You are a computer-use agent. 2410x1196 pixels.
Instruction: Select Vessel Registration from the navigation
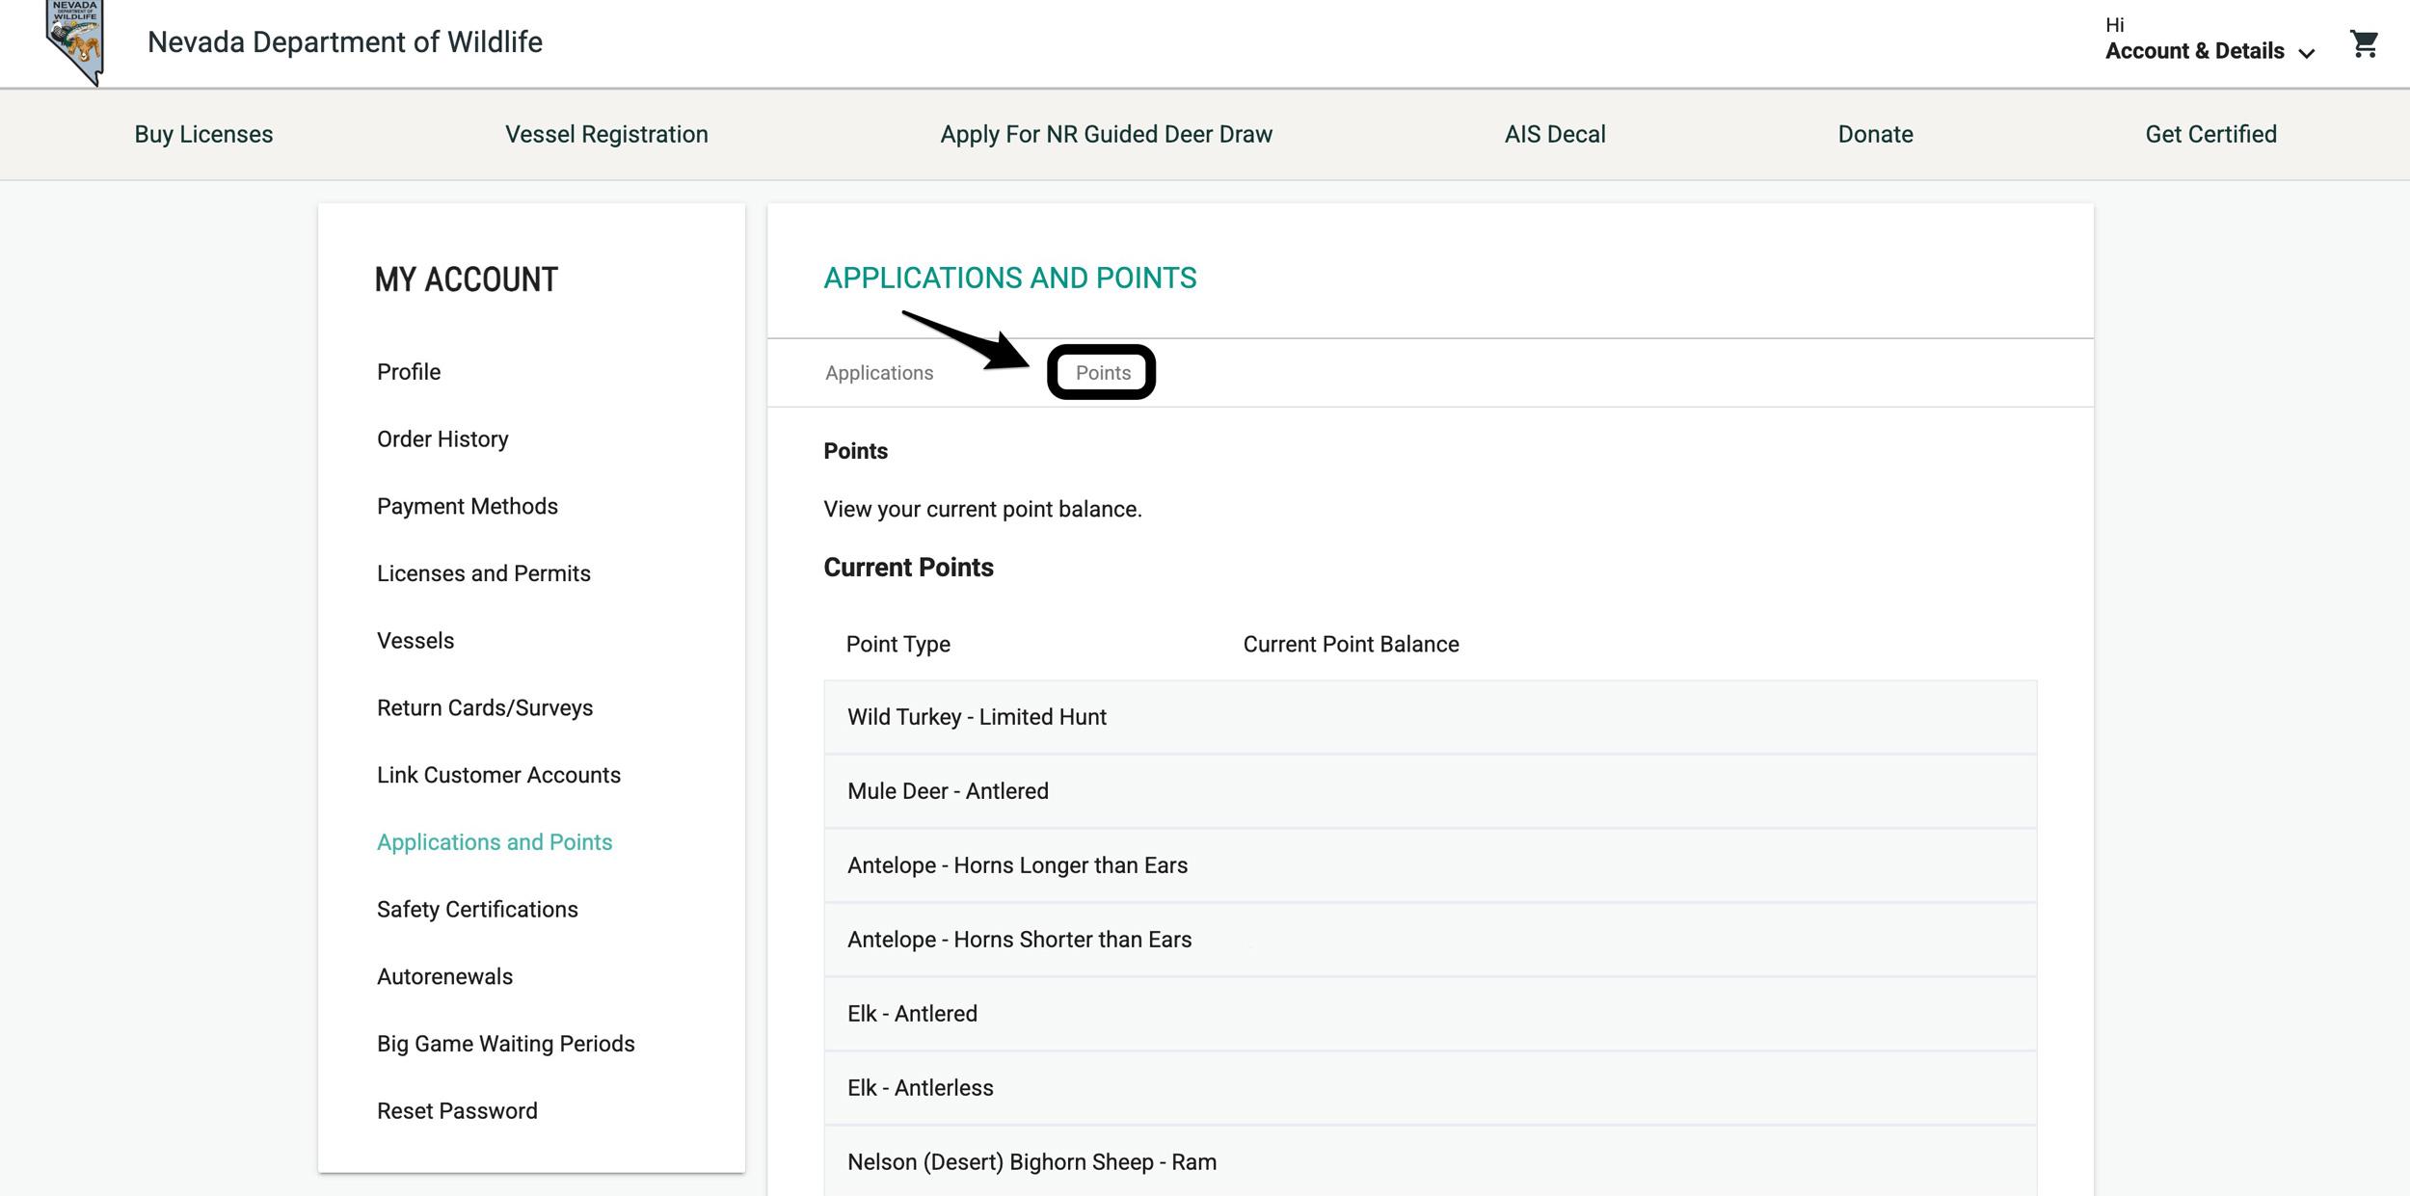tap(606, 134)
